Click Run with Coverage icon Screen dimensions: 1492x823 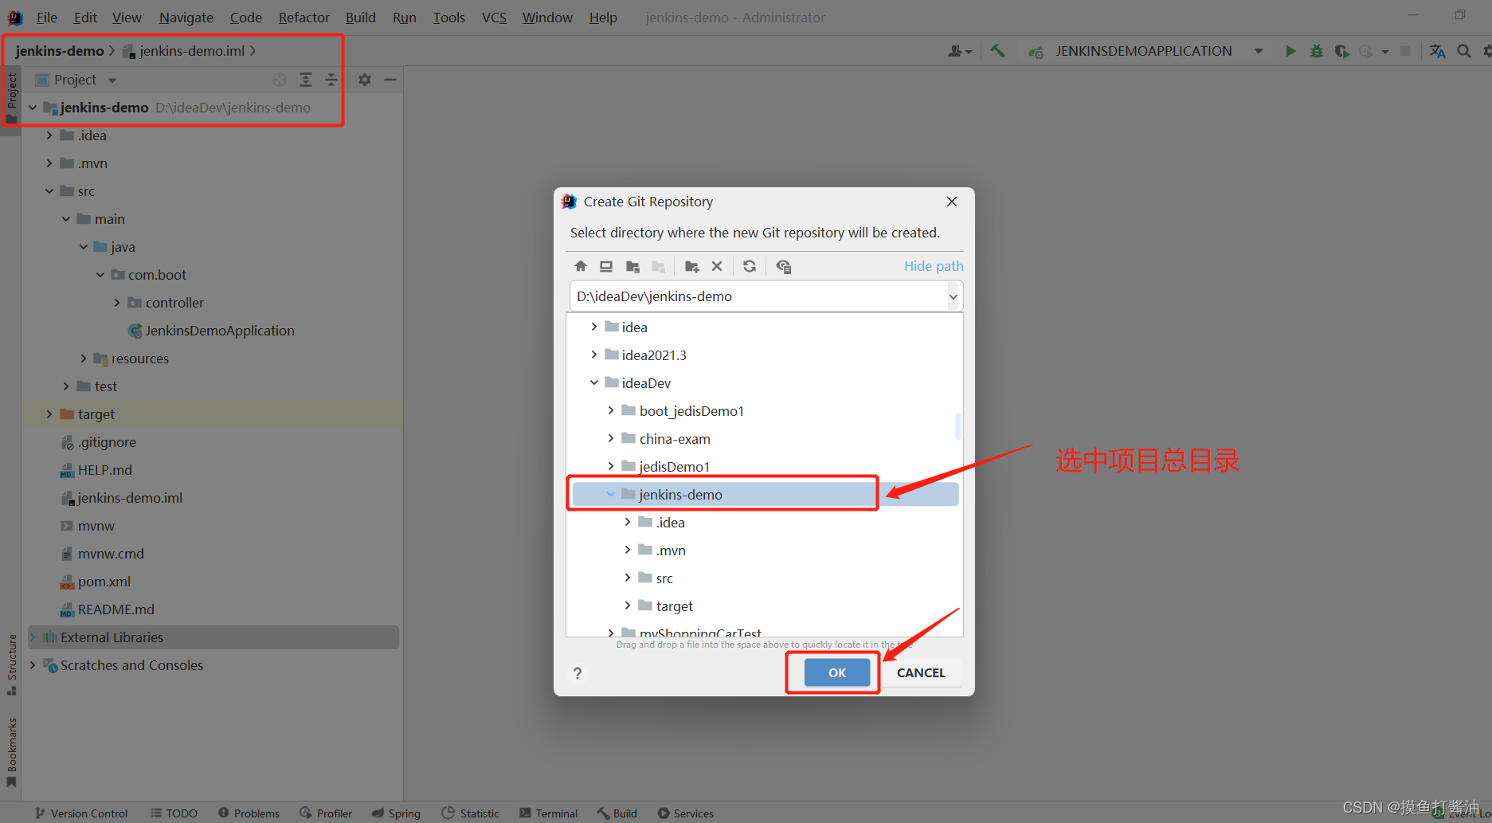pyautogui.click(x=1342, y=51)
